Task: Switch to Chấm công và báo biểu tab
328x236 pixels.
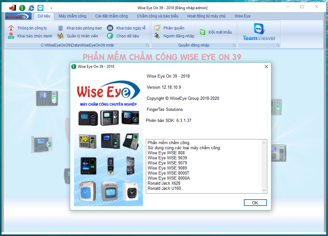Action: tap(158, 16)
